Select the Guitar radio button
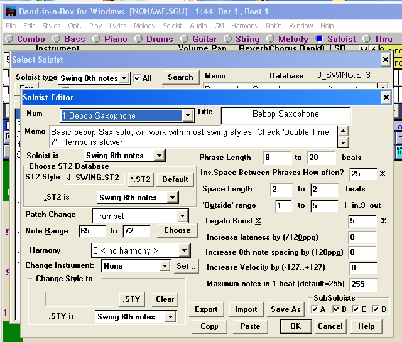This screenshot has width=402, height=342. [x=184, y=39]
